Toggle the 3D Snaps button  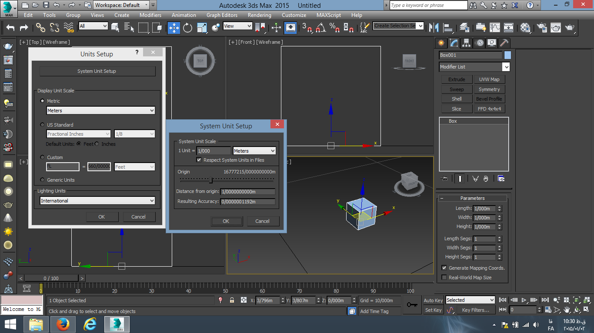[307, 28]
